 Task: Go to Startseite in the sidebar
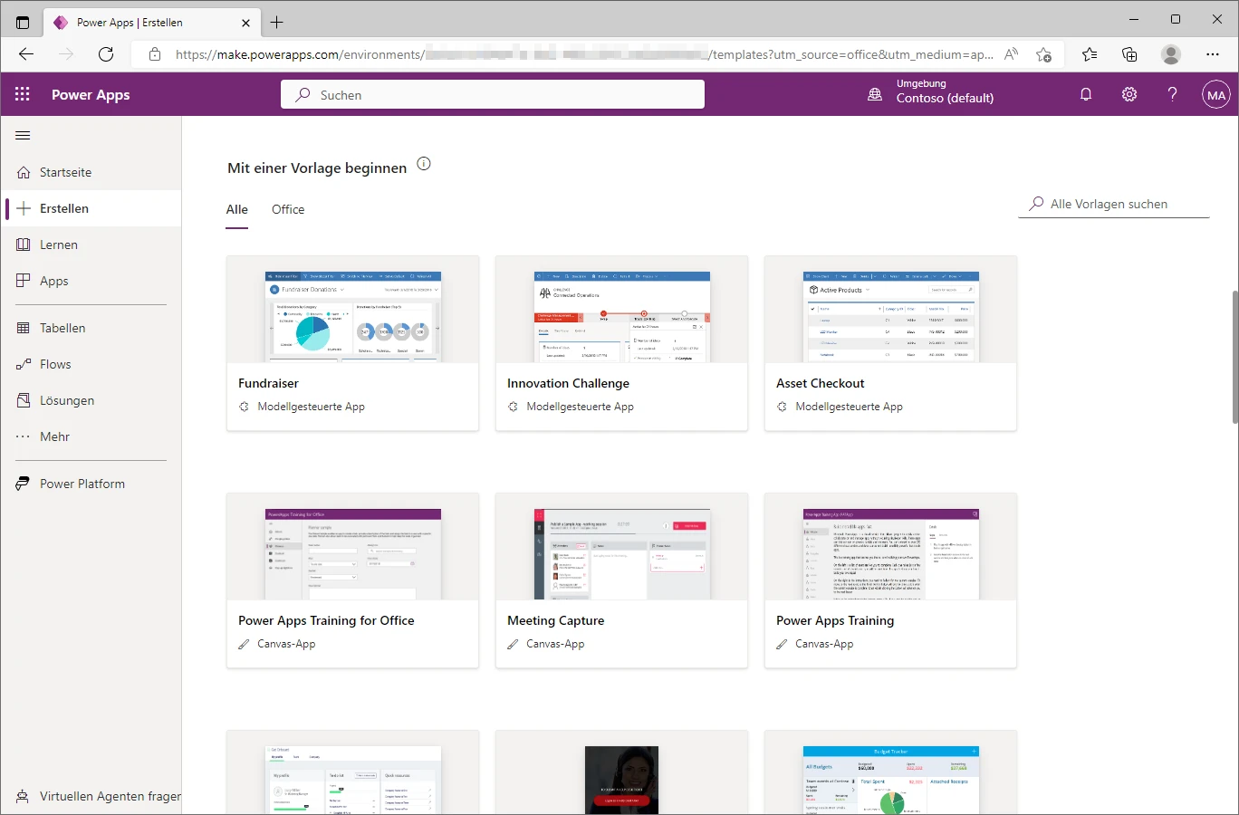point(91,172)
